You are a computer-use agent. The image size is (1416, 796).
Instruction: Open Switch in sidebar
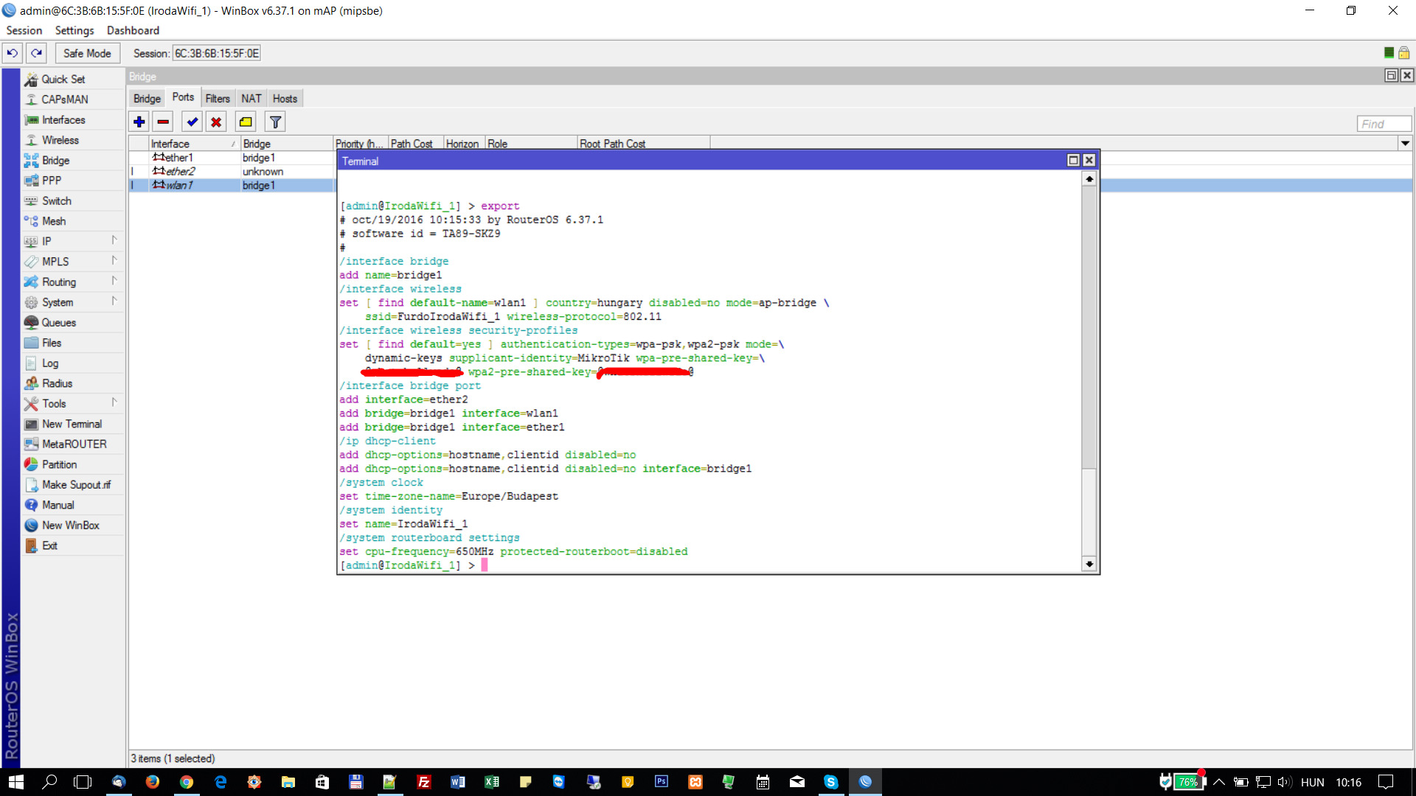pyautogui.click(x=56, y=201)
